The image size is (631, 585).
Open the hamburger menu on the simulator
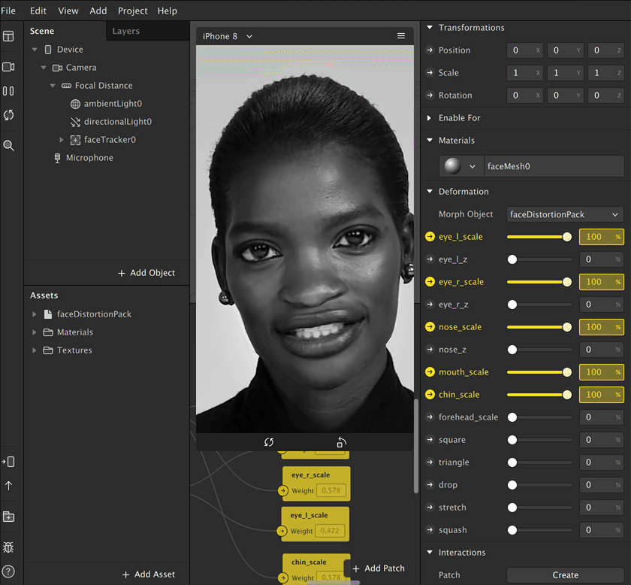coord(401,35)
